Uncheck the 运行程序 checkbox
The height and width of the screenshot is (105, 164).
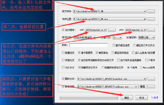[63, 30]
